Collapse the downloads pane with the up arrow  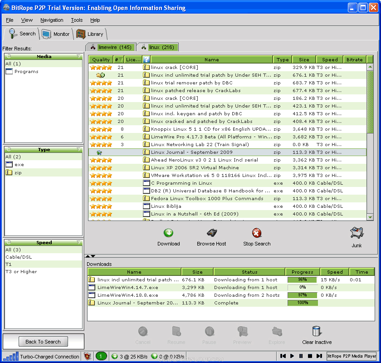[x=88, y=256]
